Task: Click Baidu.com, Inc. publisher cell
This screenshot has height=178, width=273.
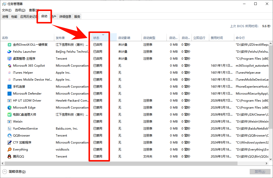Action: (67, 129)
